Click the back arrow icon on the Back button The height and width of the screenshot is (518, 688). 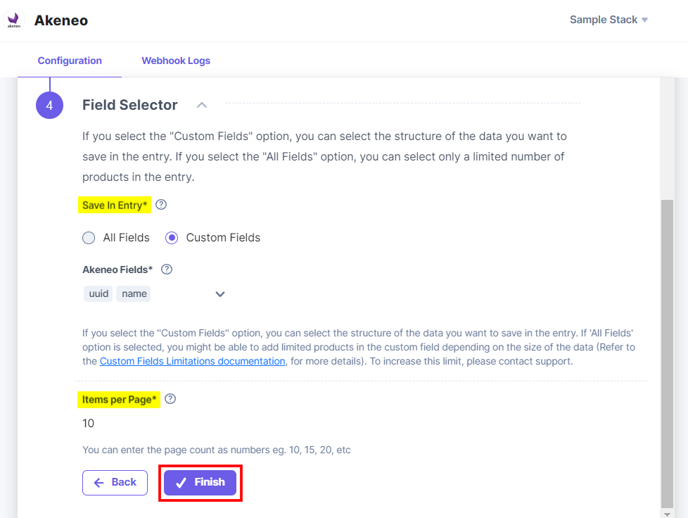[x=99, y=482]
